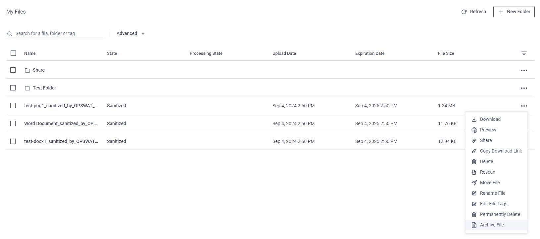Click the 1.34 MB file size cell

[447, 106]
